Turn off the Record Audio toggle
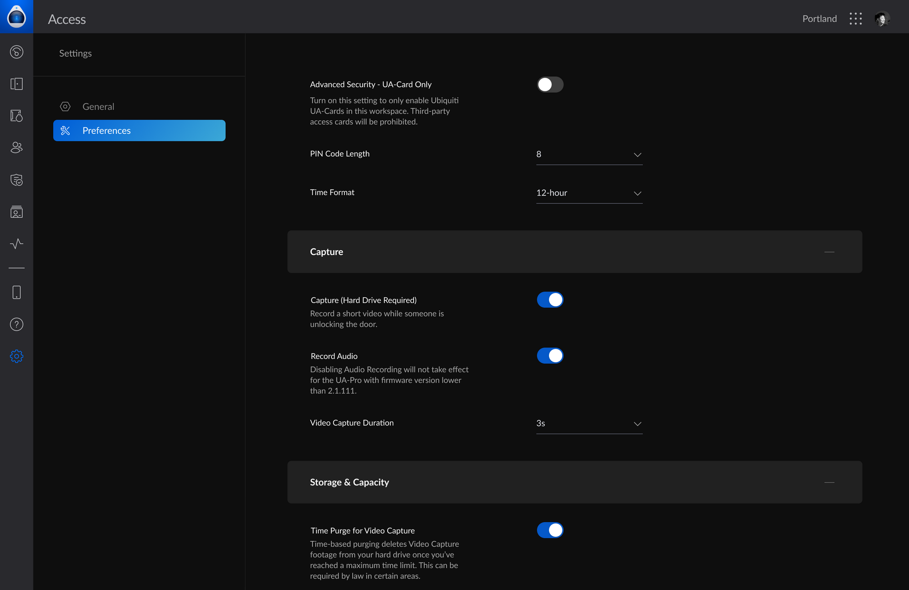 (550, 356)
